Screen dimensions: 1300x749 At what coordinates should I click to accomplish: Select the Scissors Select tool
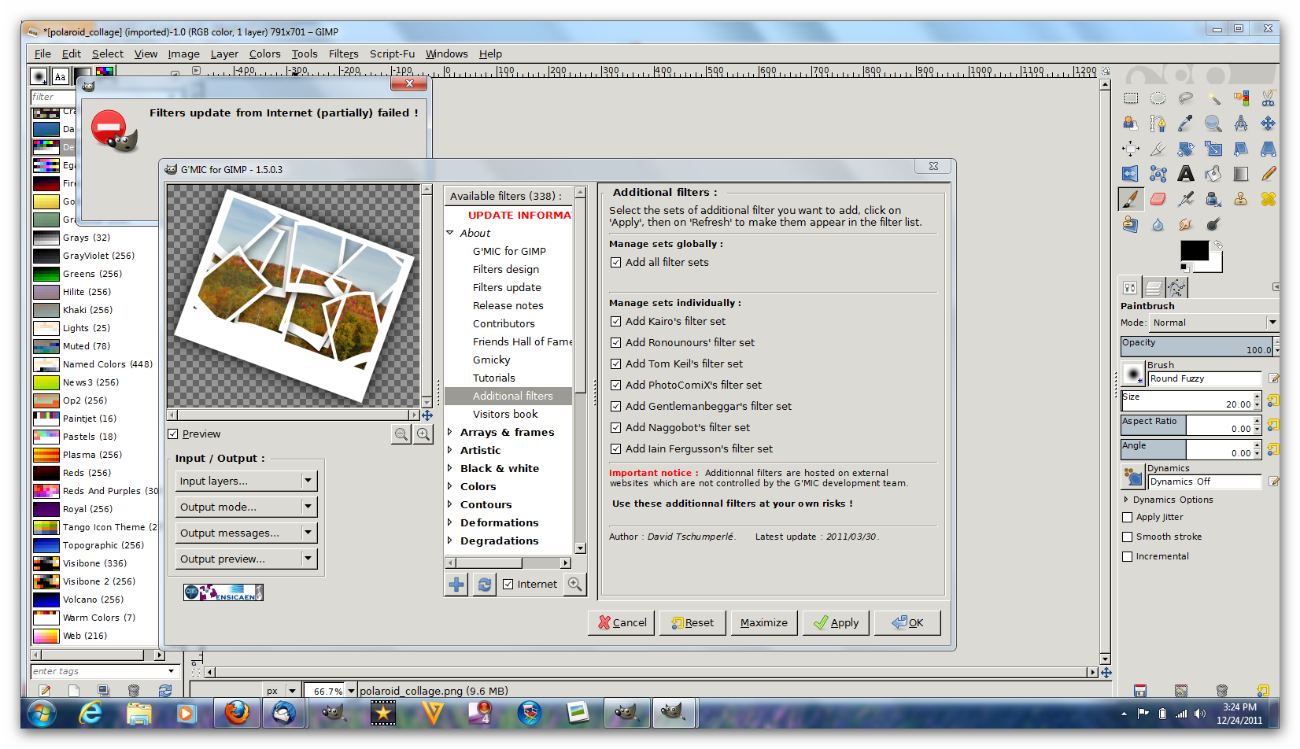pyautogui.click(x=1268, y=98)
